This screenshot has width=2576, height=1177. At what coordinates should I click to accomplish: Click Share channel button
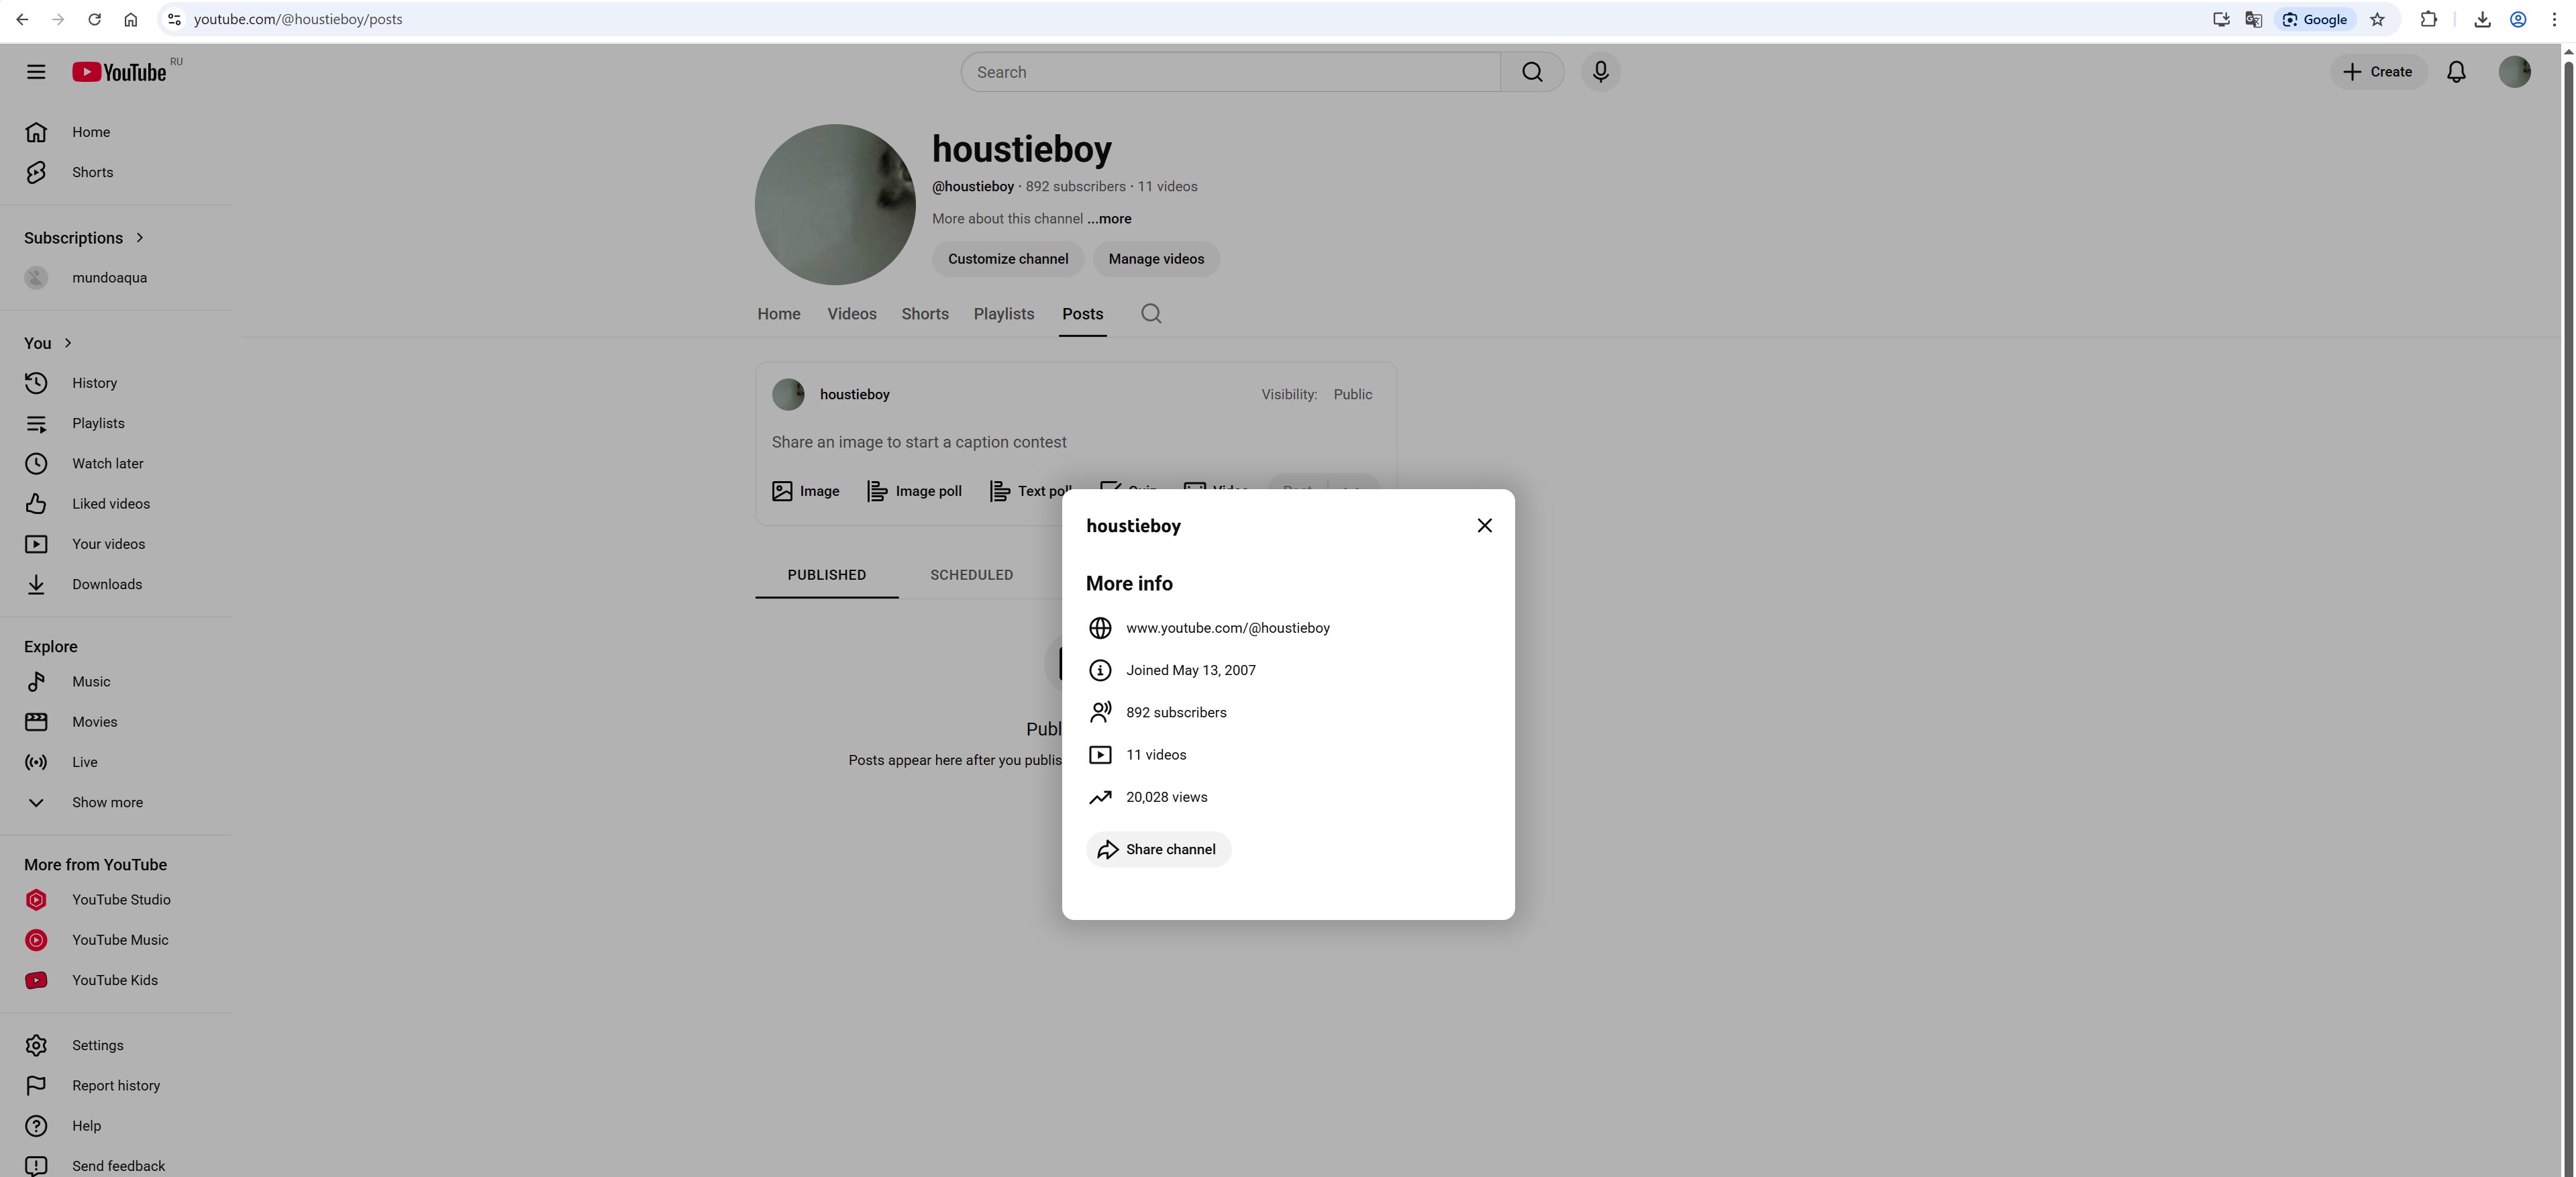(x=1158, y=849)
